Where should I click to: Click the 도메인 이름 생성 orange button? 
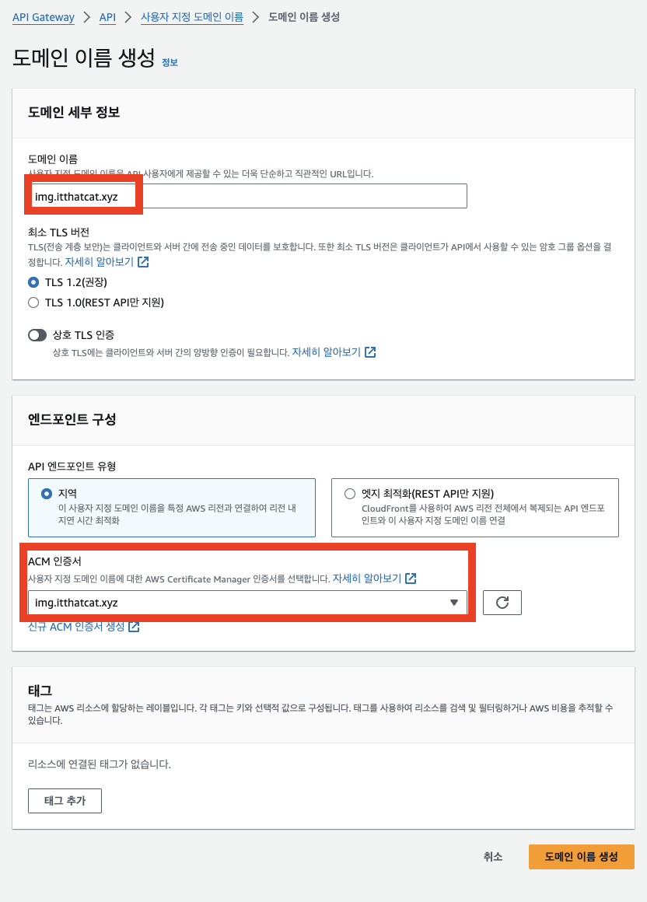coord(582,857)
